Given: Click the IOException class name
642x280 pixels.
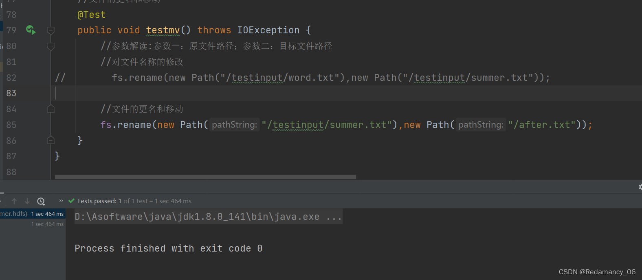Looking at the screenshot, I should tap(268, 30).
